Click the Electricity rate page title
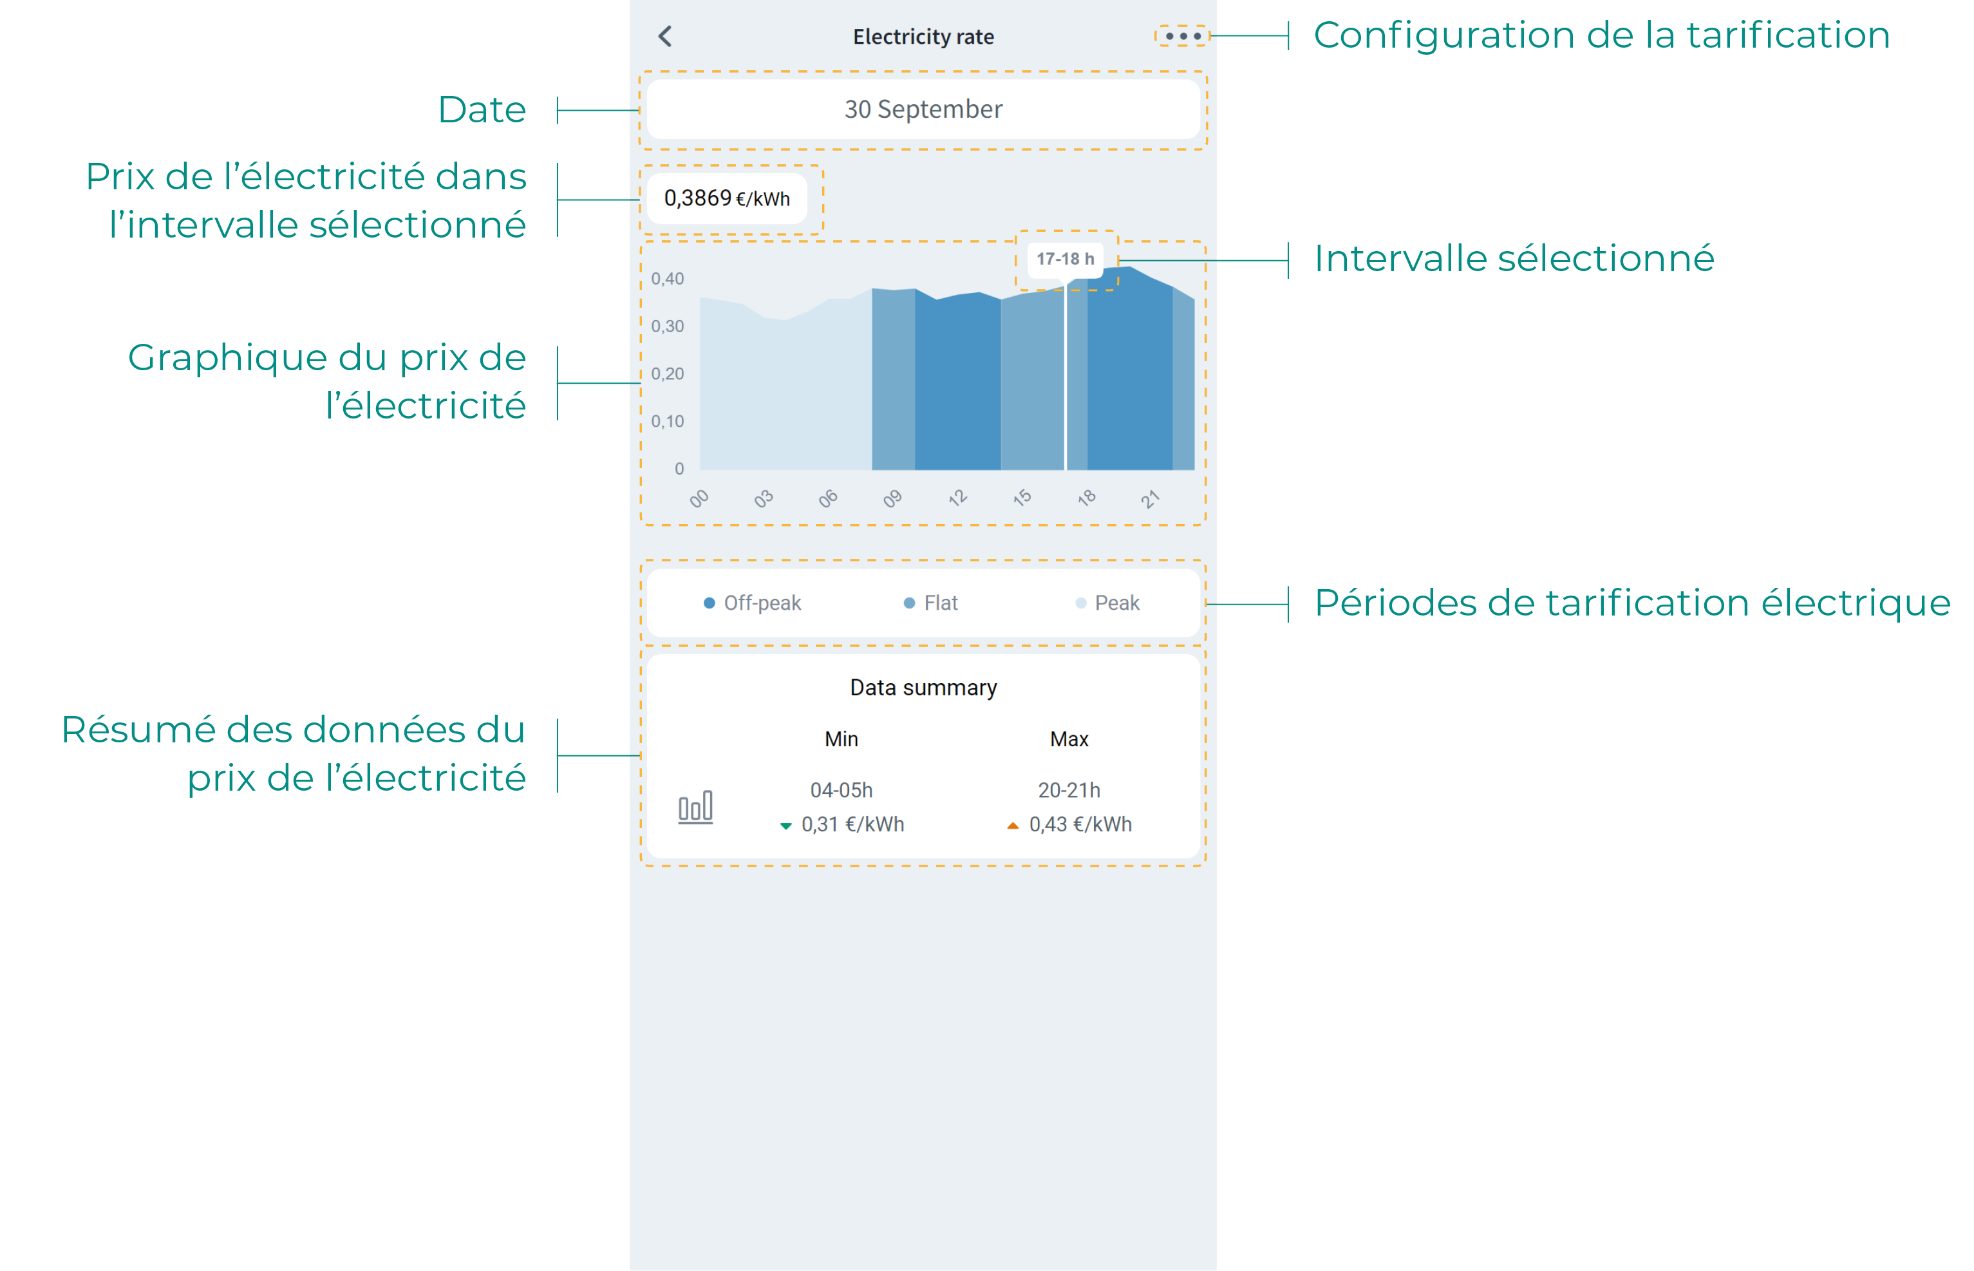1974x1271 pixels. (923, 37)
